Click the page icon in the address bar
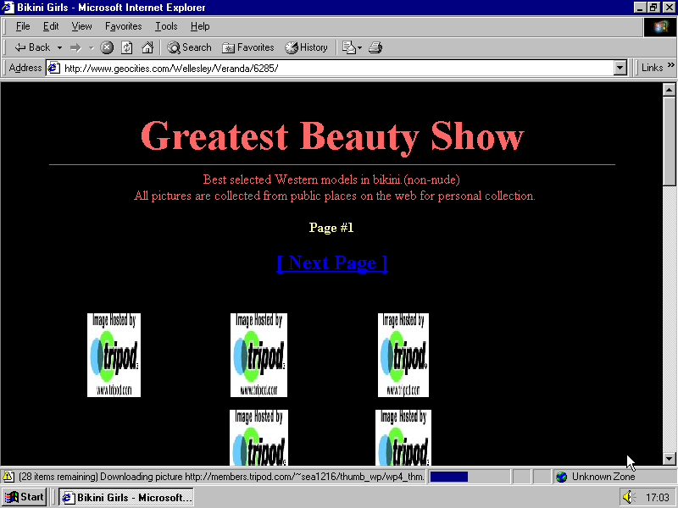This screenshot has width=678, height=508. pos(53,69)
